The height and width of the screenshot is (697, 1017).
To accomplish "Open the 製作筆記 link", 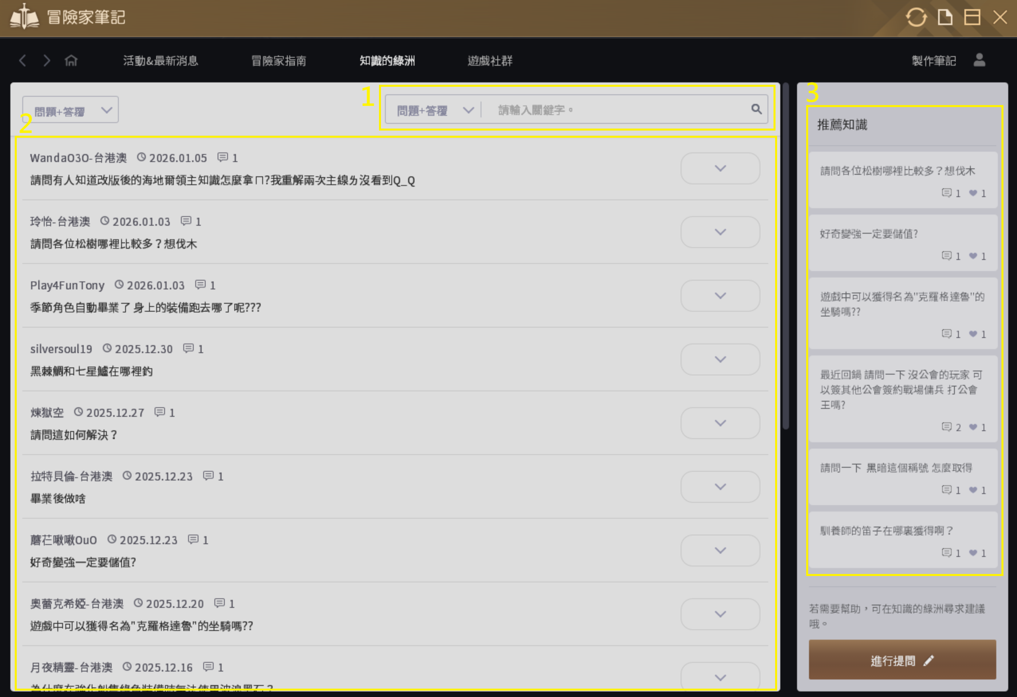I will click(x=933, y=61).
